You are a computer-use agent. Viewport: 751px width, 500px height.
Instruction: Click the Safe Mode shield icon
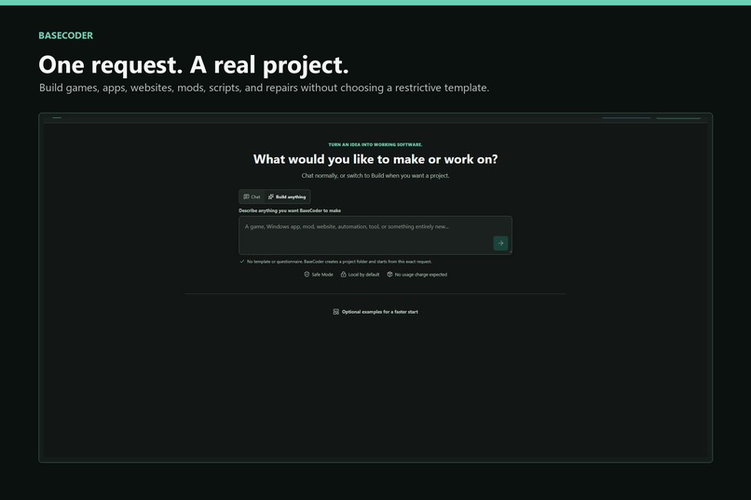[307, 274]
